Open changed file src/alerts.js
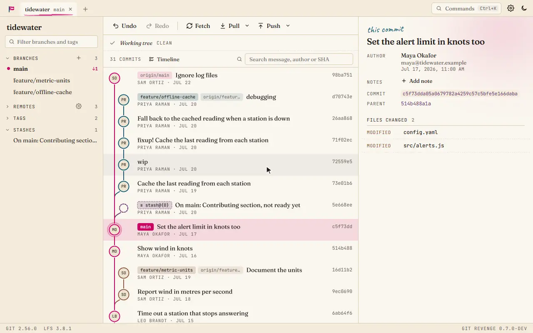The height and width of the screenshot is (333, 533). 446,146
